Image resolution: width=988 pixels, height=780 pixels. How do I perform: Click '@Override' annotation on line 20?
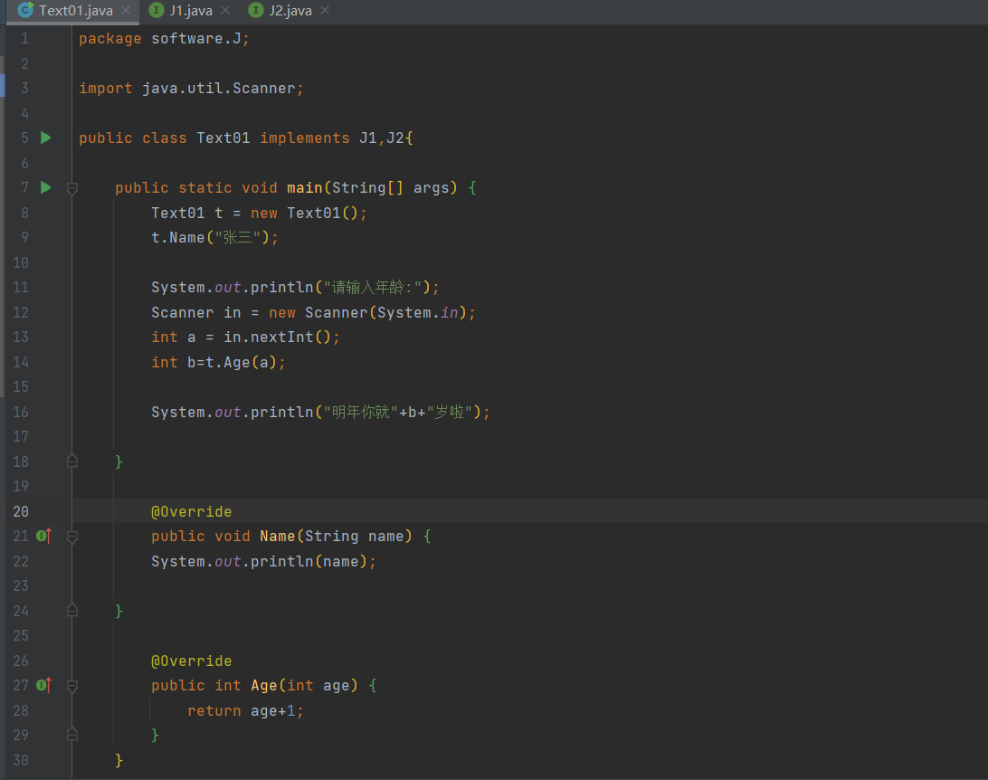192,511
